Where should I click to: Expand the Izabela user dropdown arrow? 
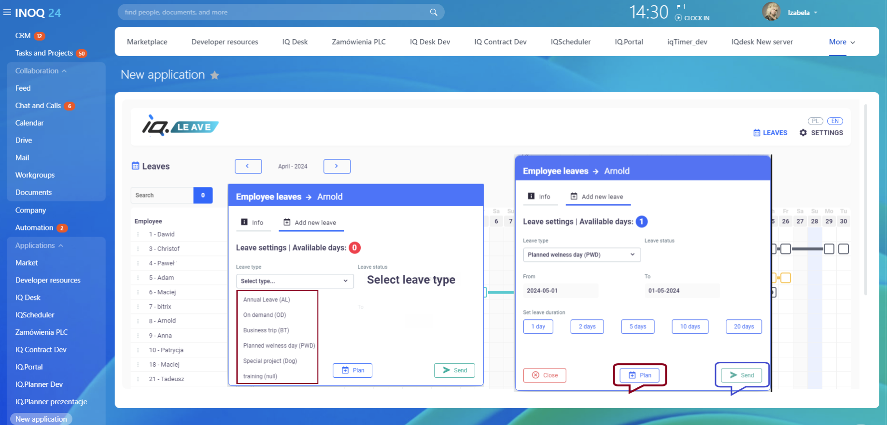click(x=816, y=13)
